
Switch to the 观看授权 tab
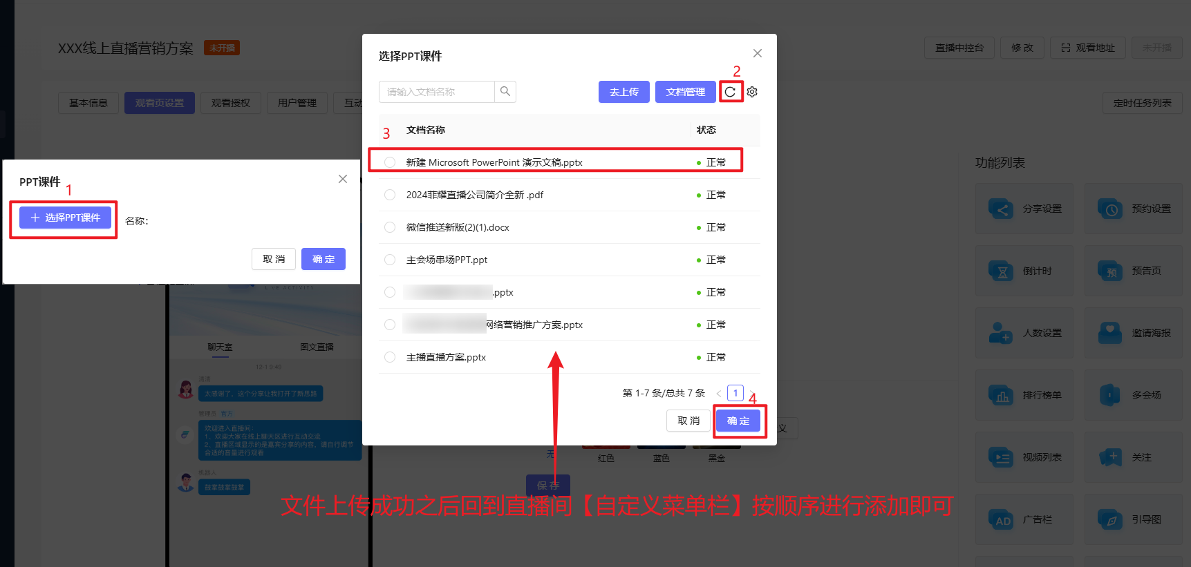pos(230,103)
